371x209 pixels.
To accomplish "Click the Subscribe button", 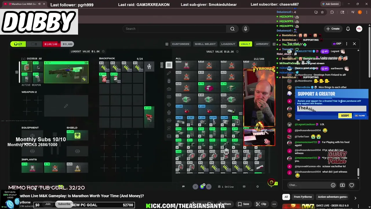I will pos(64,204).
